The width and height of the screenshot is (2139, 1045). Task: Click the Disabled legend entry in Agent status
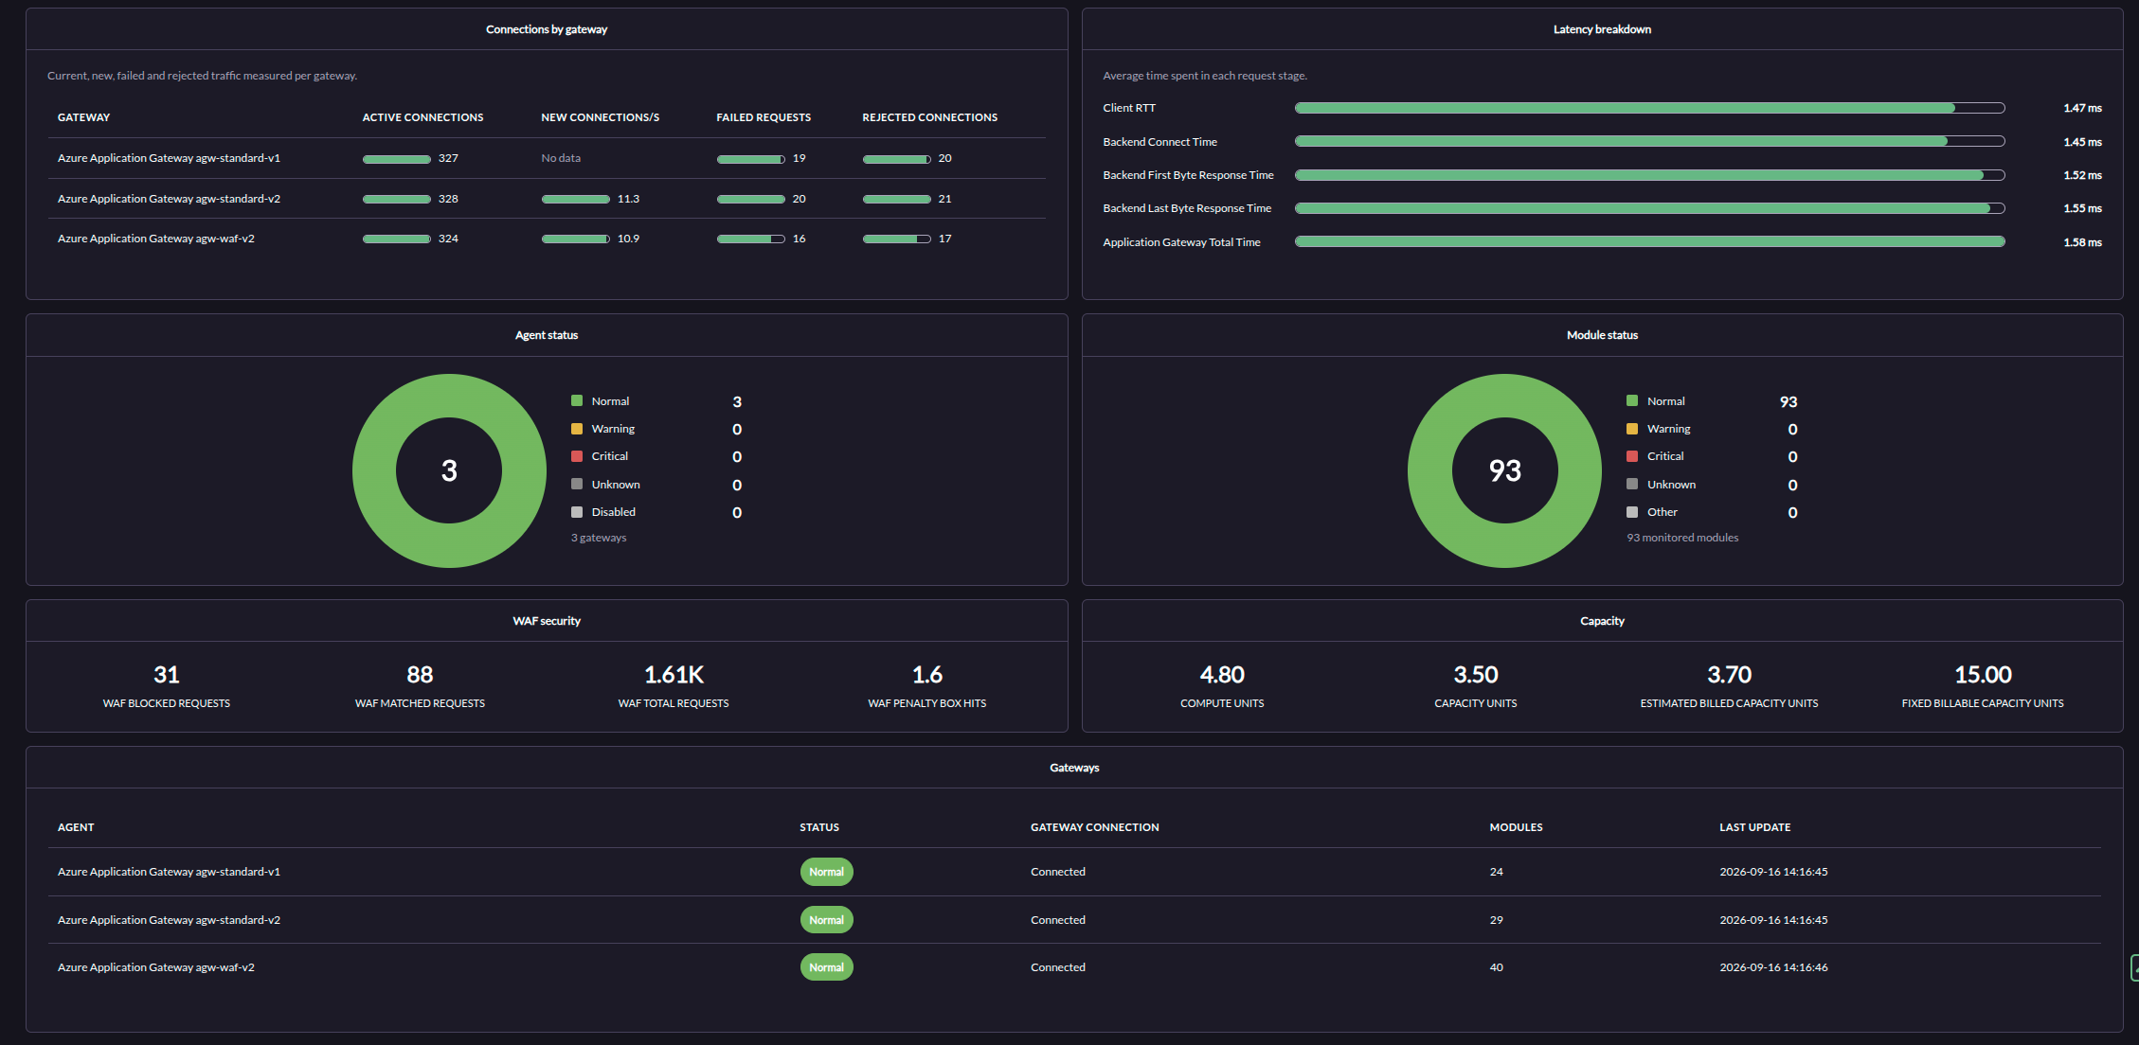pyautogui.click(x=614, y=512)
